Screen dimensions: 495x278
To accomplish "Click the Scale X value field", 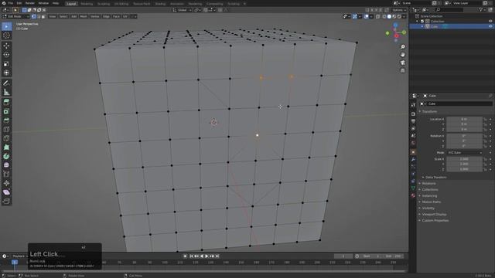I will [x=464, y=159].
